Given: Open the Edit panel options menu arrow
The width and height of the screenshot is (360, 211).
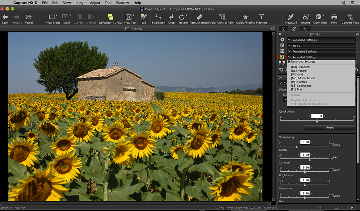Looking at the screenshot, I should 357,34.
